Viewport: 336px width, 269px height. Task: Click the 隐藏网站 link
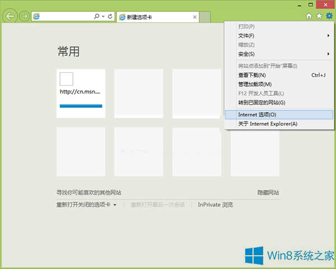tap(268, 192)
